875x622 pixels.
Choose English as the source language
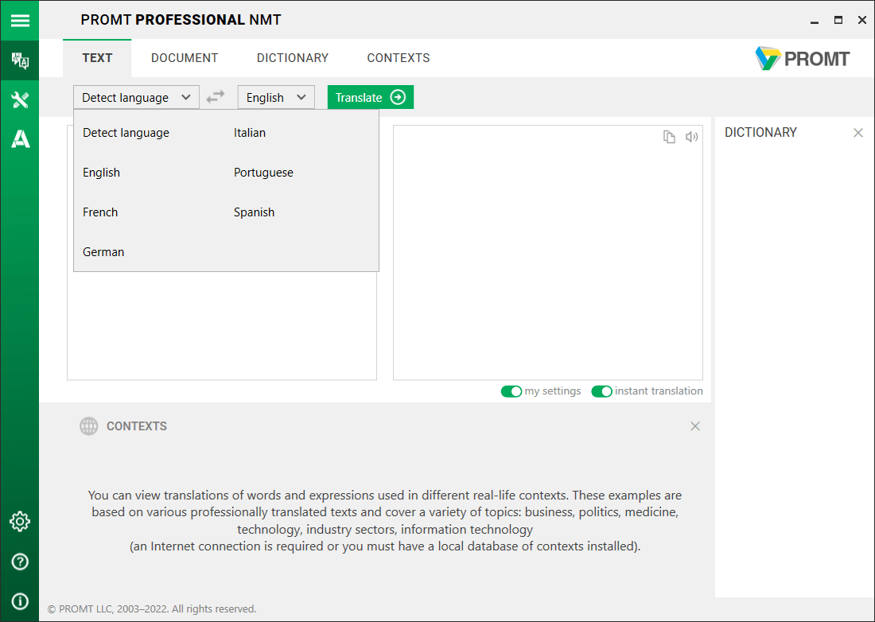click(101, 173)
